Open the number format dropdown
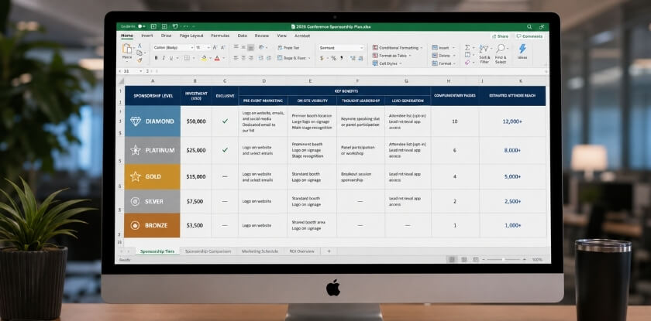Screen dimensions: 651x321 pyautogui.click(x=341, y=48)
